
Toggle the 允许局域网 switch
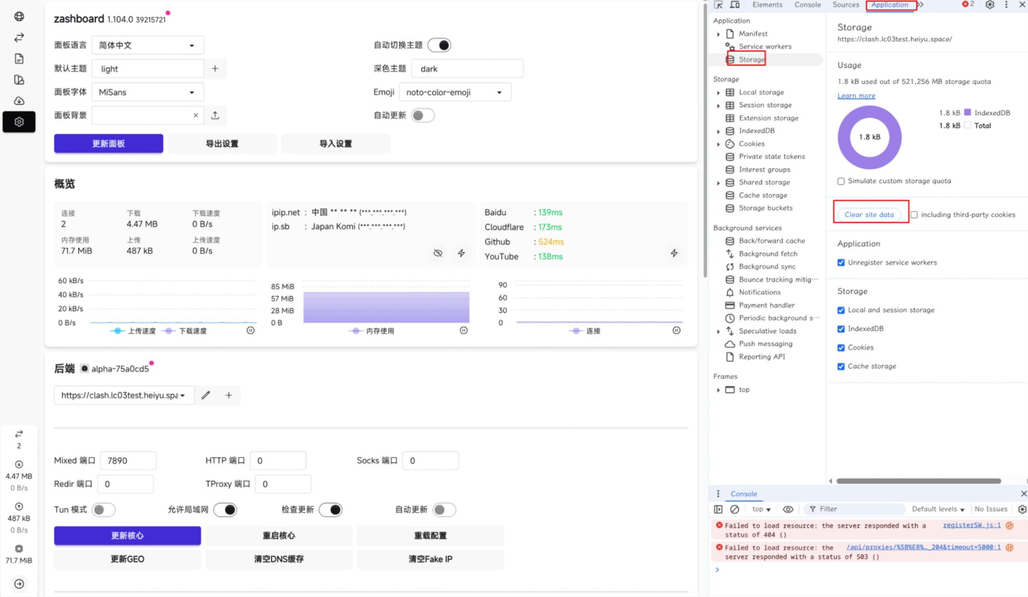pyautogui.click(x=225, y=510)
